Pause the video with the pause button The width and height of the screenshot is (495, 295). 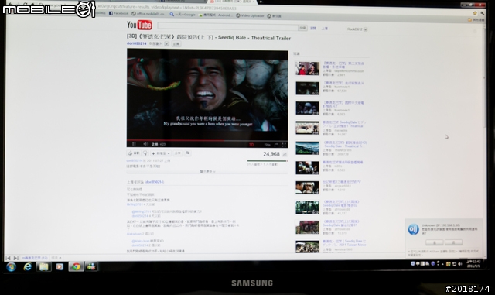(x=134, y=144)
